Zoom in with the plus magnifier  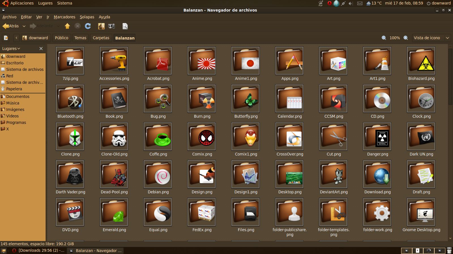pos(406,38)
